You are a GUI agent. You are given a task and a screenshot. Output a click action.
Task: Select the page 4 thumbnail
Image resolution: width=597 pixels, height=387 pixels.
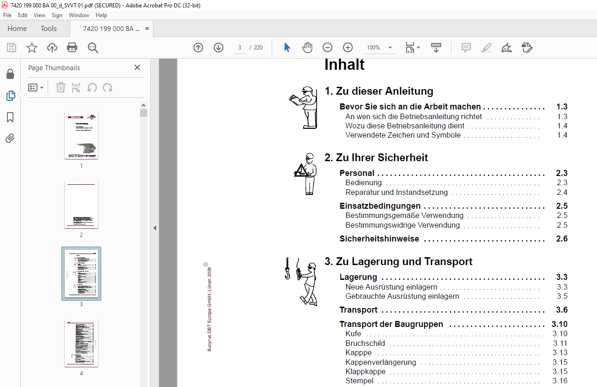pos(81,343)
